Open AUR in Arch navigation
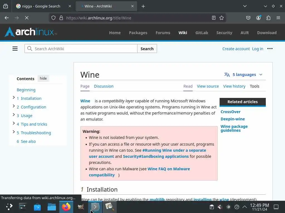Viewport: 285px width, 213px height. [245, 33]
